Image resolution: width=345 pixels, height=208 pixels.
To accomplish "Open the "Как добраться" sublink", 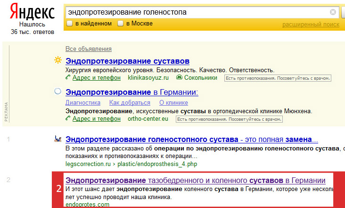I will 130,102.
